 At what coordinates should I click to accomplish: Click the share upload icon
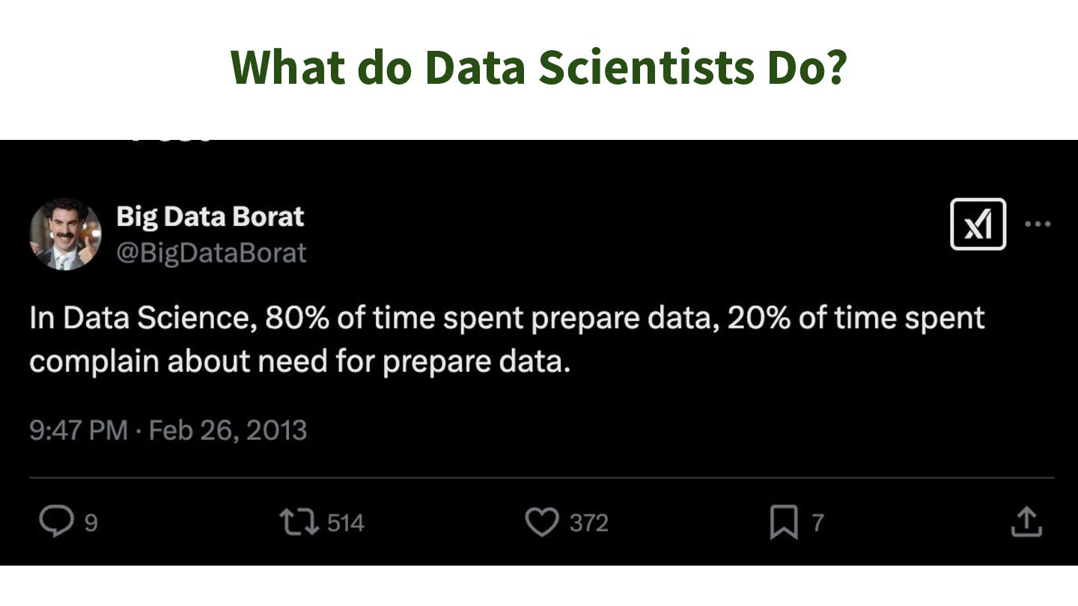pos(1026,521)
